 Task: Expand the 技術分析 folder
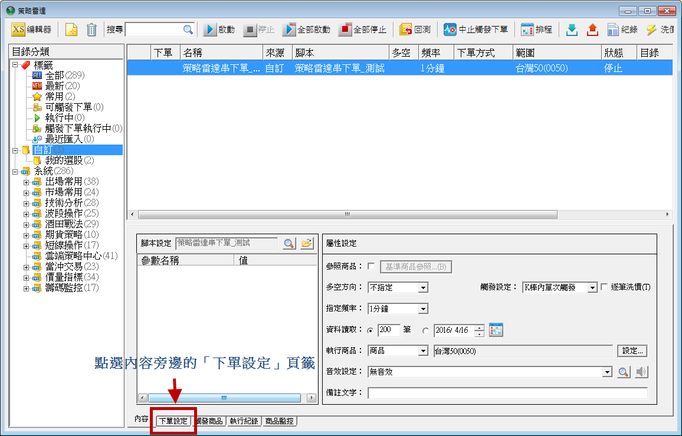[26, 204]
